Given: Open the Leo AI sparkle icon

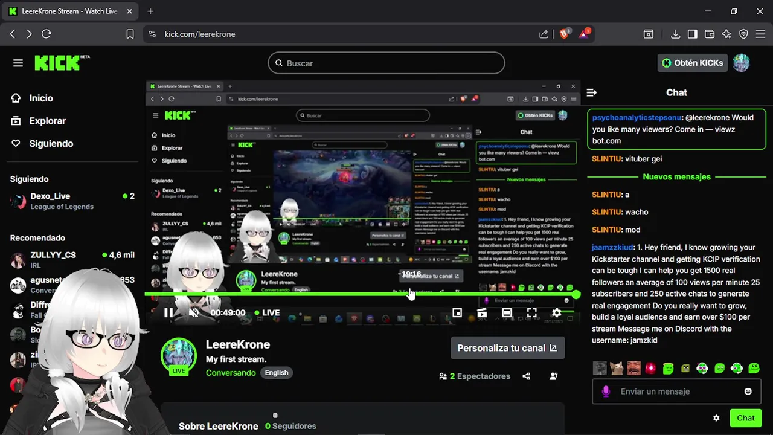Looking at the screenshot, I should 726,34.
